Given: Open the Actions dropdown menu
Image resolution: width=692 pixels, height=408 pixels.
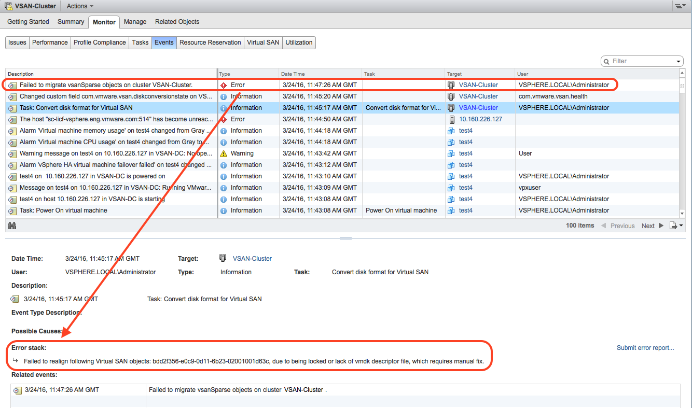Looking at the screenshot, I should pos(80,6).
